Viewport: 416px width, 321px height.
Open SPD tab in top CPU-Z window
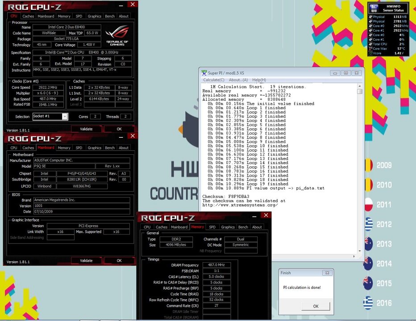(79, 16)
